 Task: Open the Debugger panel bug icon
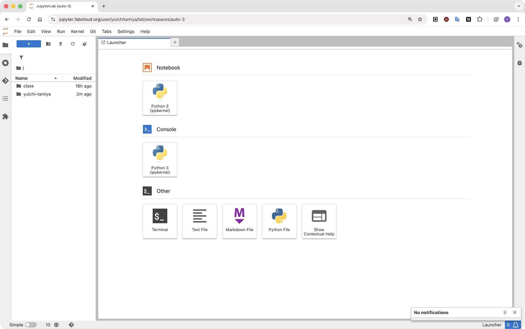[x=520, y=63]
